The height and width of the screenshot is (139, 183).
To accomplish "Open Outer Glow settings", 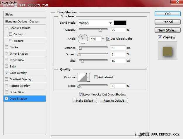I will 17,92.
